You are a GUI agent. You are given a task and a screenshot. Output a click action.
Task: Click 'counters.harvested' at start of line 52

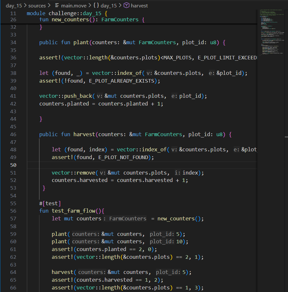80,180
